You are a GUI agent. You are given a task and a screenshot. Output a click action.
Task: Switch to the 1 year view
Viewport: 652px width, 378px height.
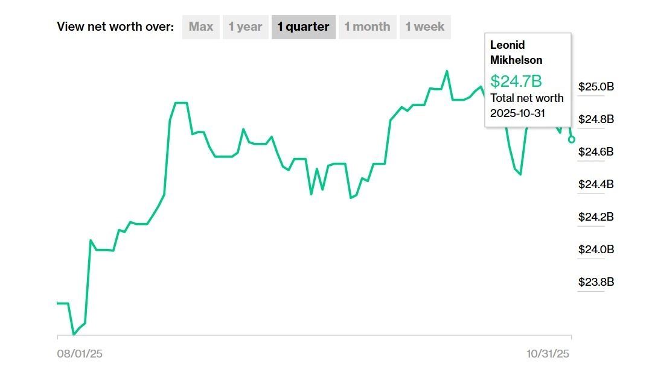point(245,27)
